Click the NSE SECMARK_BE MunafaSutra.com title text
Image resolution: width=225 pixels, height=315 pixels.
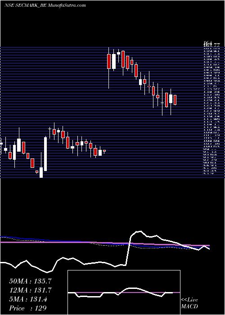click(45, 5)
